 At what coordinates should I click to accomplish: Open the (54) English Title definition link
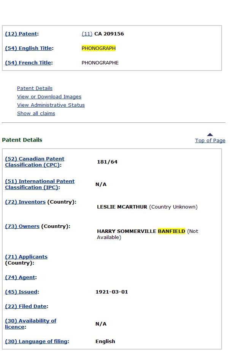tap(28, 48)
